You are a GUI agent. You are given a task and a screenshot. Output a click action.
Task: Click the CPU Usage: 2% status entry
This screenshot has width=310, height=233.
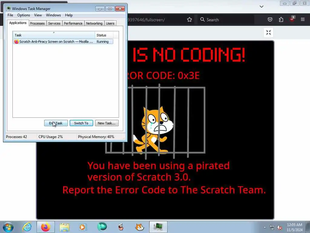tap(51, 137)
